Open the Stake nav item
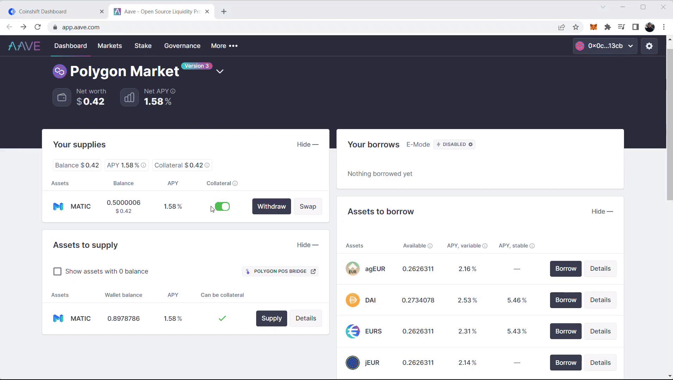 pos(143,46)
